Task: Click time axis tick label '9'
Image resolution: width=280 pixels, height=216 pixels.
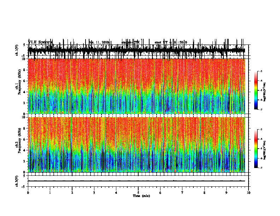Action: (x=226, y=193)
